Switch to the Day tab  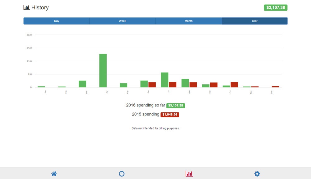[57, 21]
